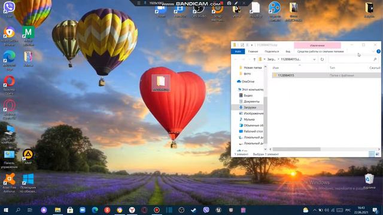Open Control Panel desktop icon

click(10, 158)
